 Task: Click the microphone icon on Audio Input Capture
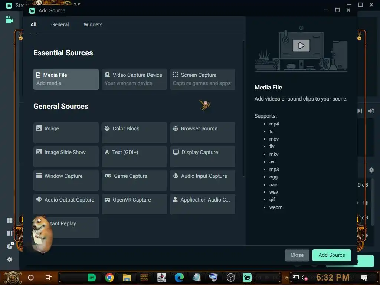pyautogui.click(x=176, y=176)
